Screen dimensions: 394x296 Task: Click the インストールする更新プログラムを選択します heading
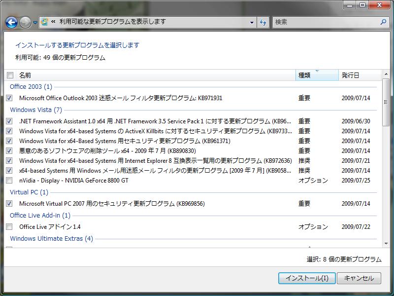pos(77,45)
